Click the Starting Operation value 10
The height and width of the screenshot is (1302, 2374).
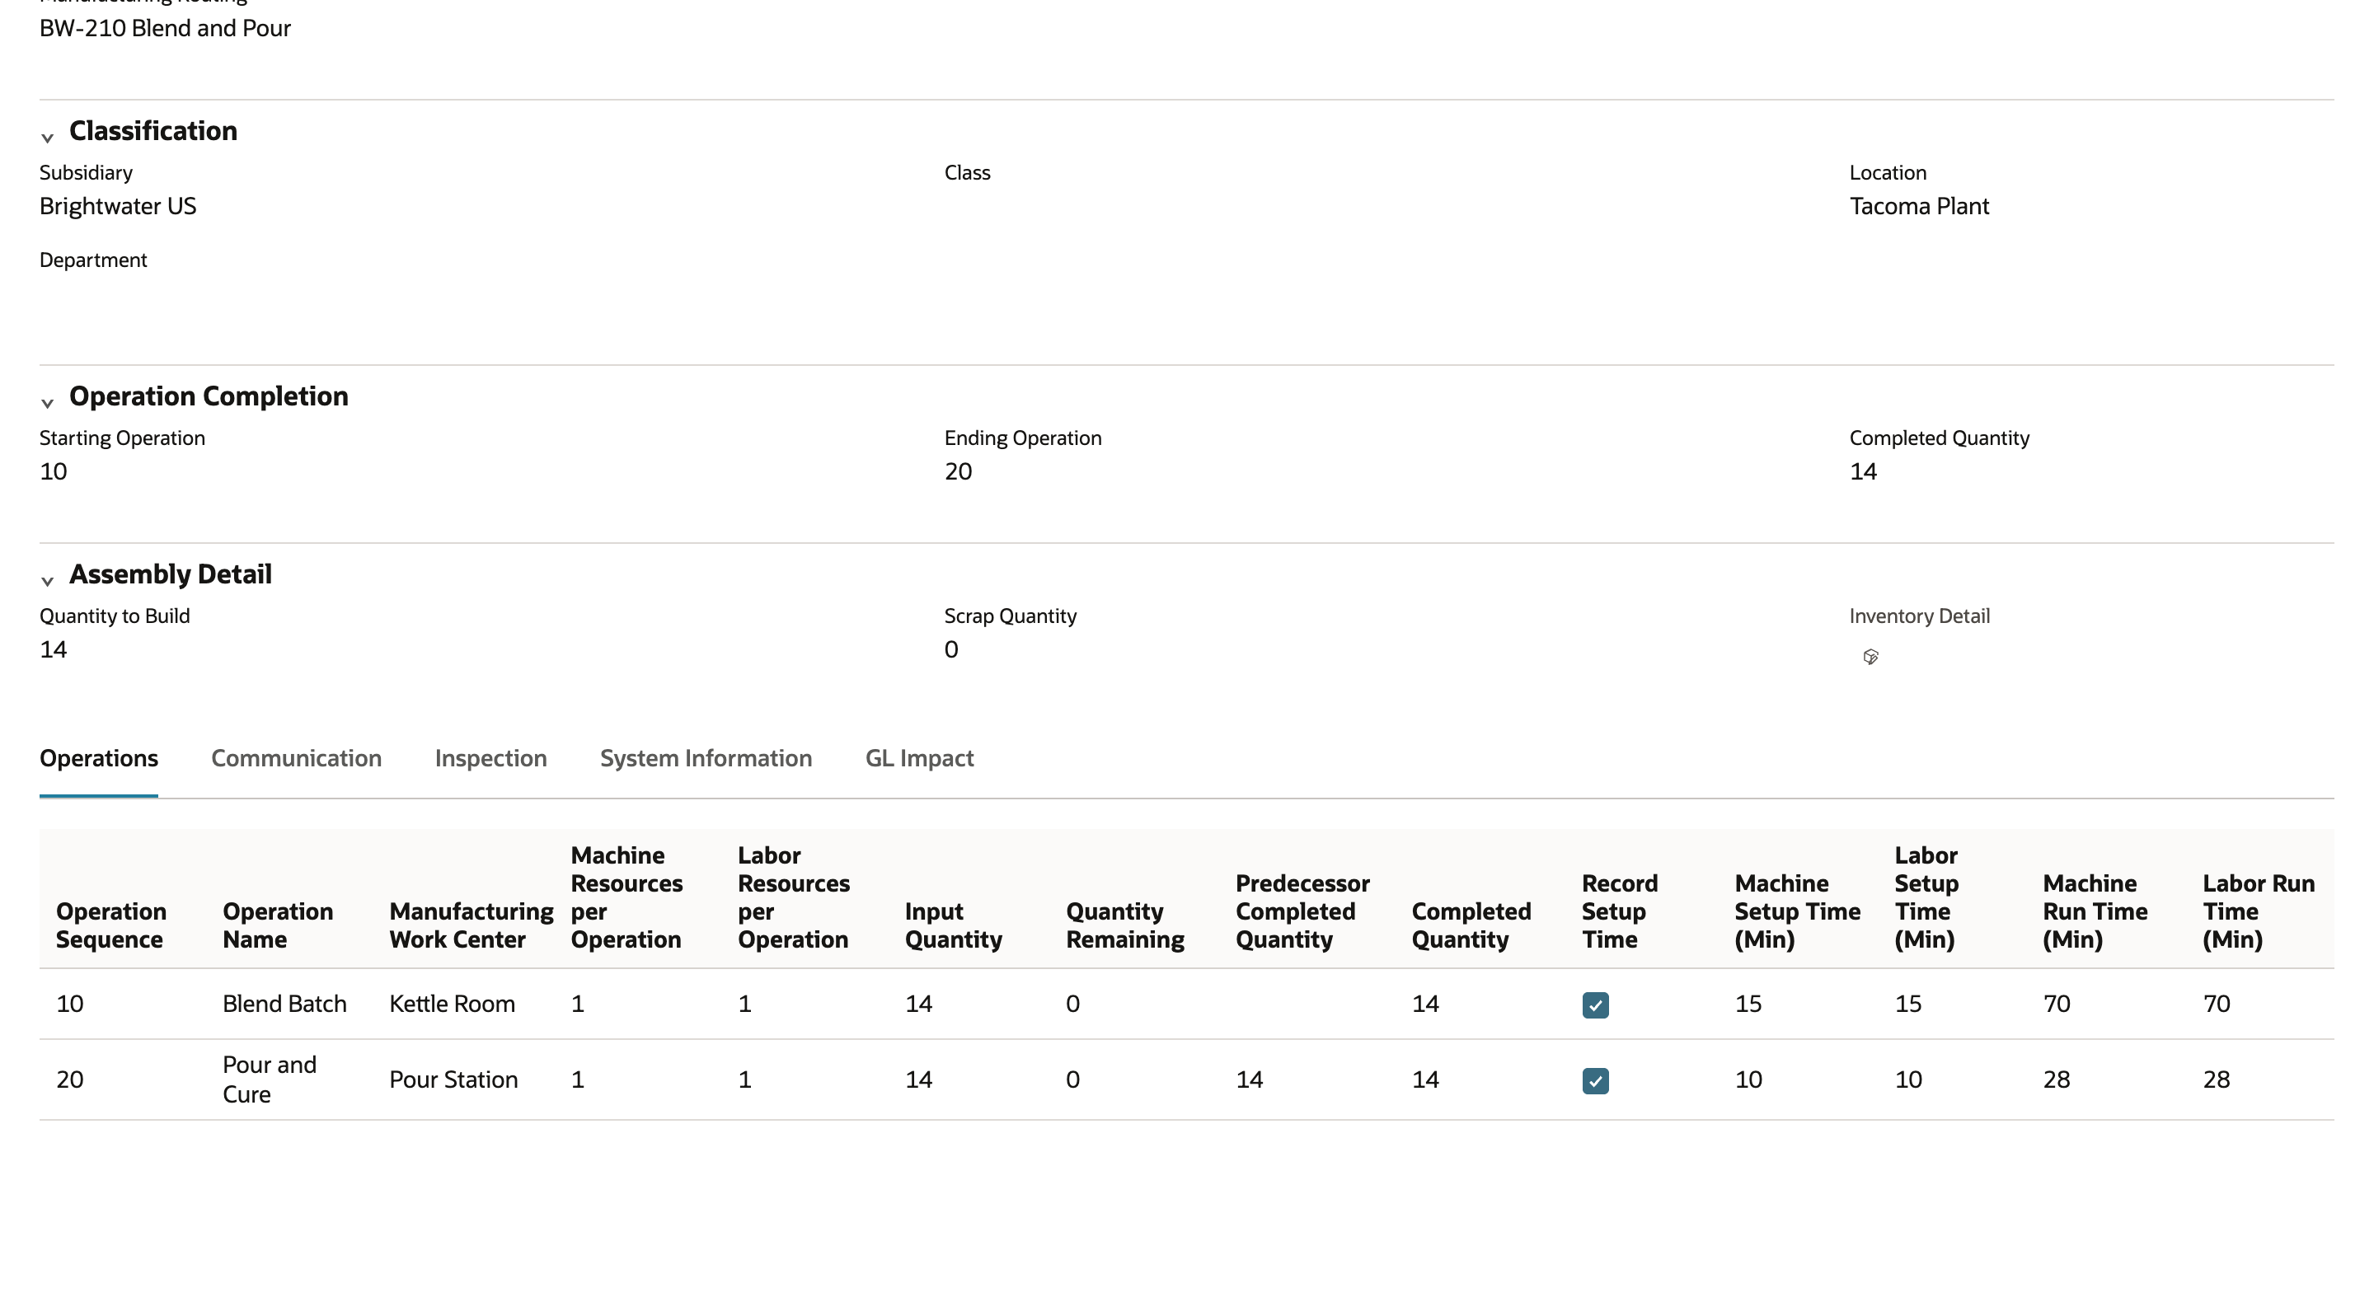[x=53, y=471]
